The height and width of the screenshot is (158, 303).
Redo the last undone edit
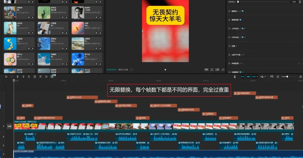pyautogui.click(x=12, y=77)
